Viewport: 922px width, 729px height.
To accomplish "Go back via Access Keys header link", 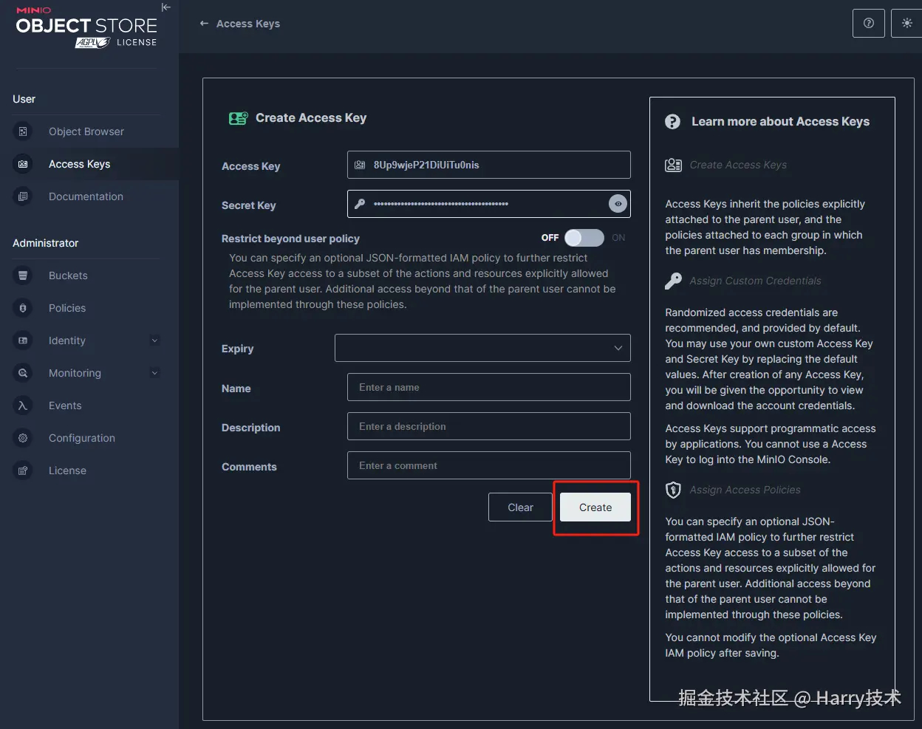I will click(x=248, y=24).
